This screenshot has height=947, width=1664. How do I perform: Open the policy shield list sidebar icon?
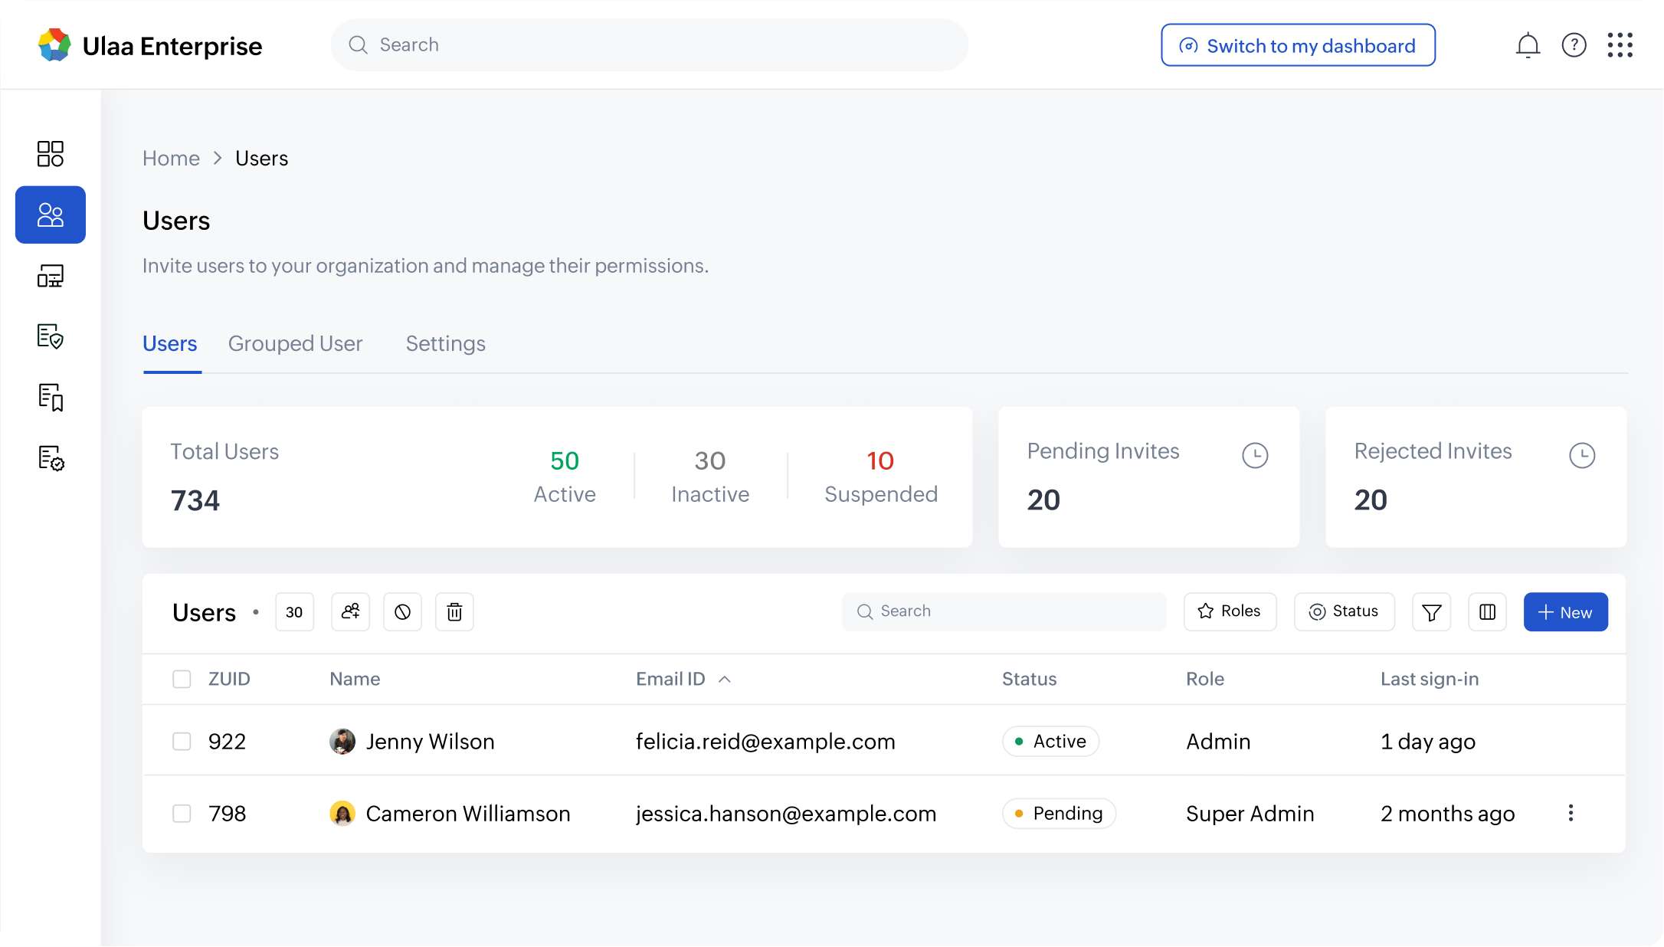coord(51,336)
